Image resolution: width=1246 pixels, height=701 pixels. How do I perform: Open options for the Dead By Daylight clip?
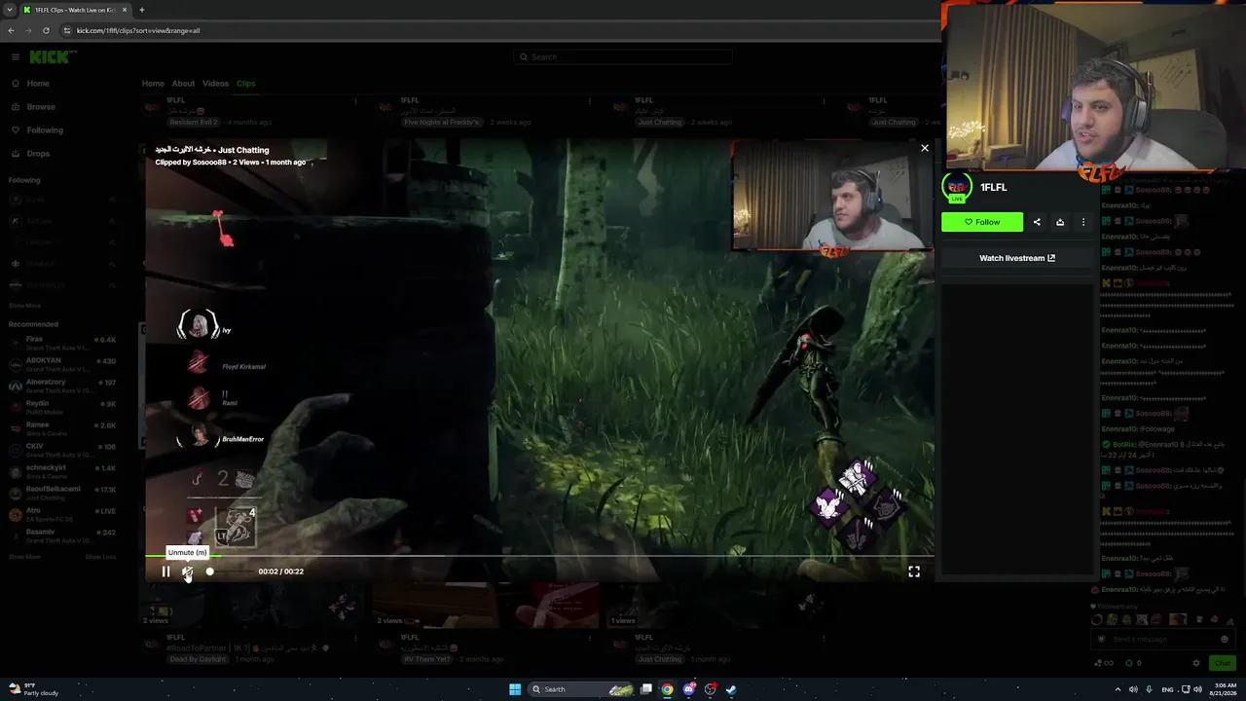(x=355, y=638)
